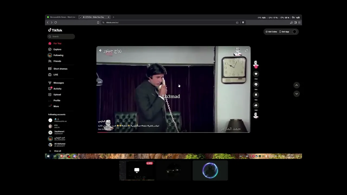Viewport: 347px width, 195px height.
Task: Switch to the Mansouralk3bi Stream tab
Action: 62,17
